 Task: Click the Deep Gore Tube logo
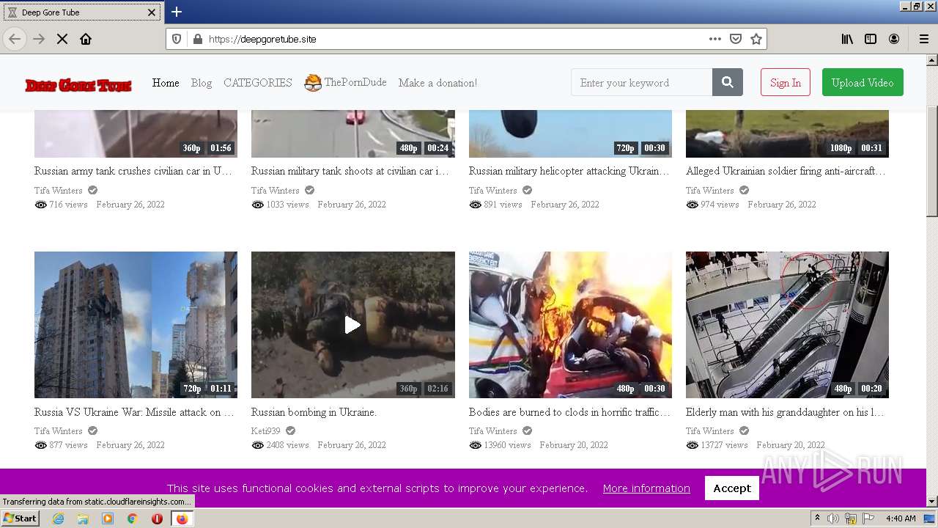click(x=78, y=85)
